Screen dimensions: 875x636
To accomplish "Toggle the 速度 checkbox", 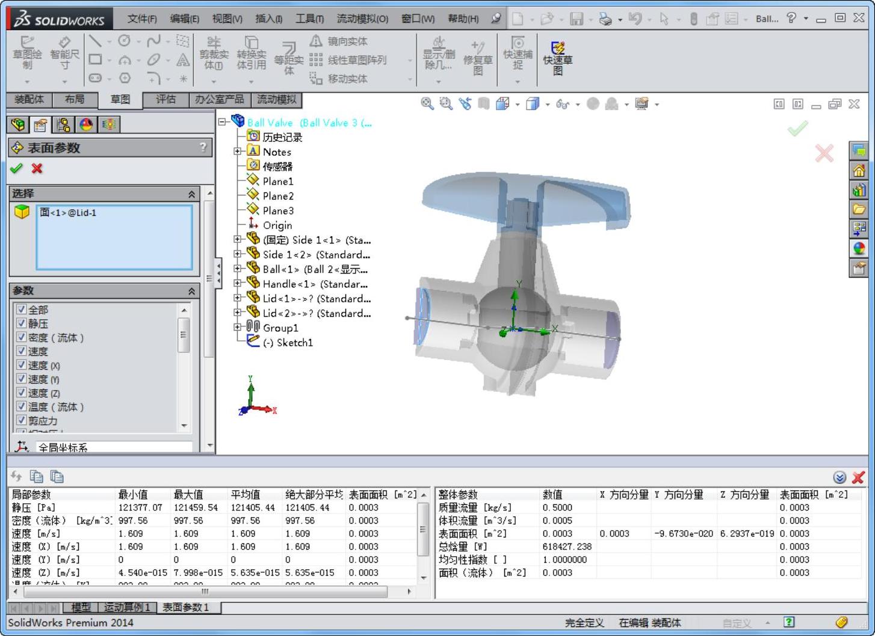I will click(x=21, y=350).
